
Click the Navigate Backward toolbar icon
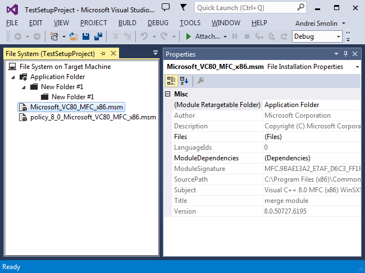click(x=18, y=36)
